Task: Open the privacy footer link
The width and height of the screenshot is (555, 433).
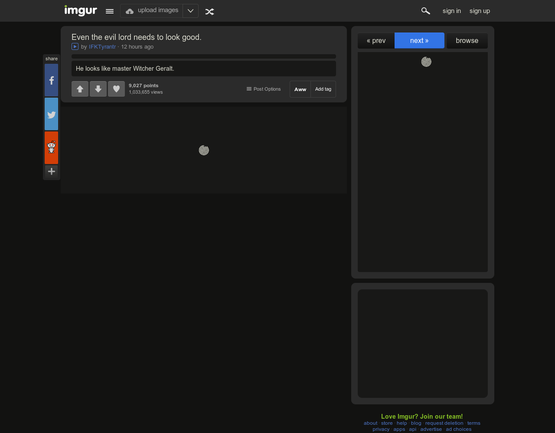Action: coord(381,429)
